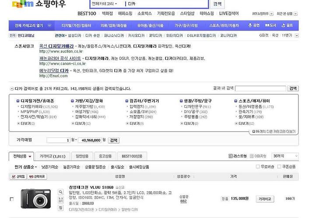Sort by 낮은가격순

[x=49, y=167]
